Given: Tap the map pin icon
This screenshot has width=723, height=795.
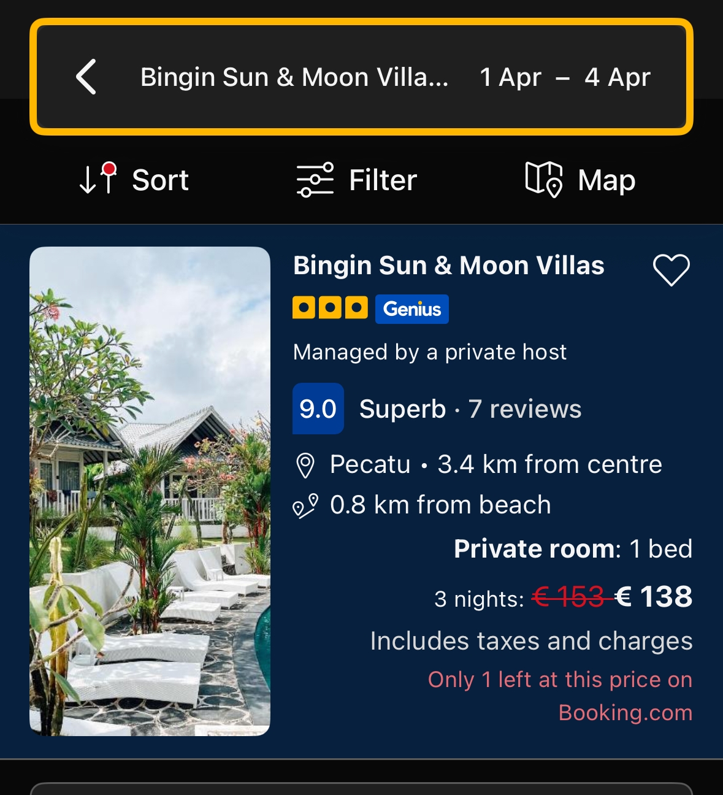Looking at the screenshot, I should pos(543,180).
